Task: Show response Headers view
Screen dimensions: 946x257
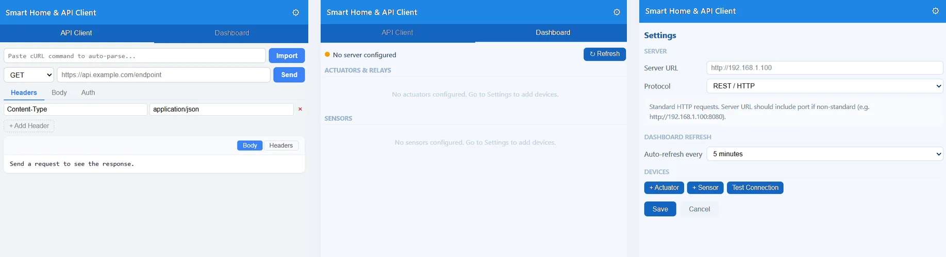Action: (281, 145)
